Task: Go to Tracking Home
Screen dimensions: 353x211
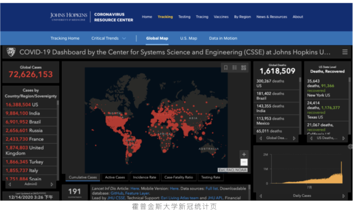Action: pos(65,38)
